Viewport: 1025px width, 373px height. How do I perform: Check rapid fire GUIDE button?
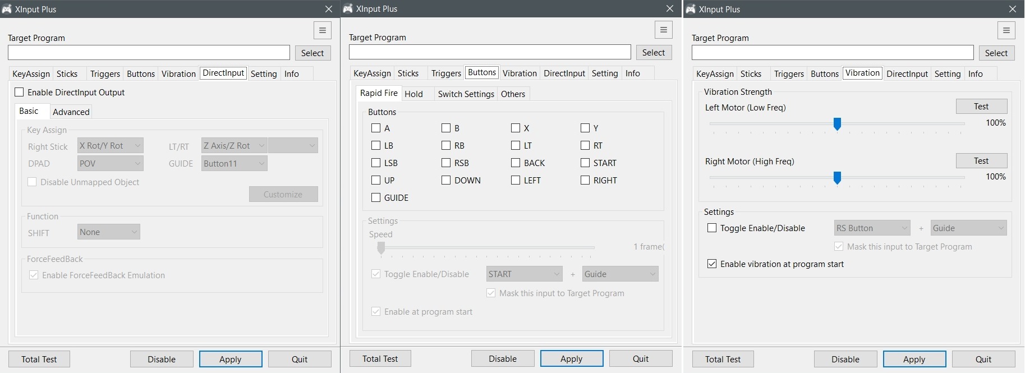pos(376,197)
